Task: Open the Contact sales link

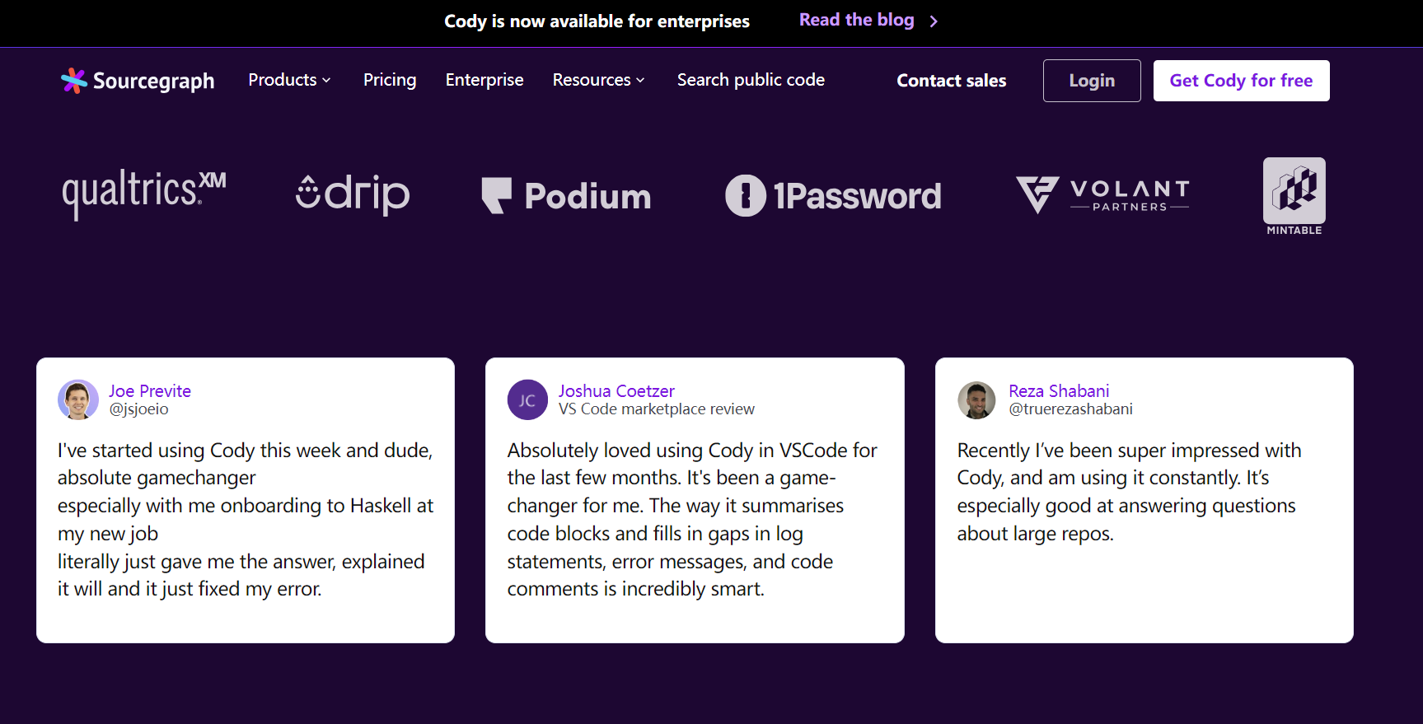Action: [x=951, y=81]
